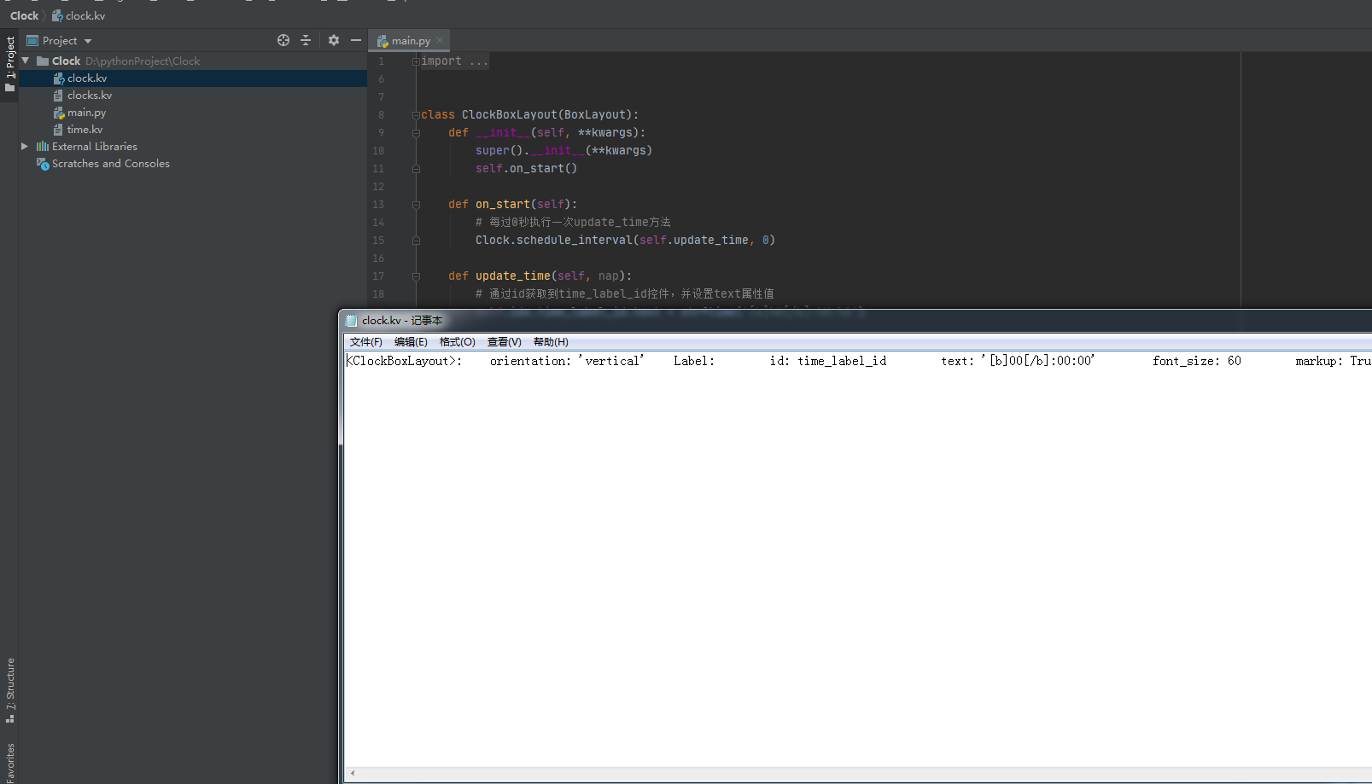
Task: Open the 7: Structure tool window tab
Action: [9, 690]
